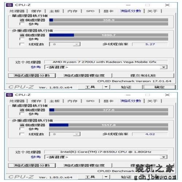Click the 工具 button in the top window

coord(90,87)
